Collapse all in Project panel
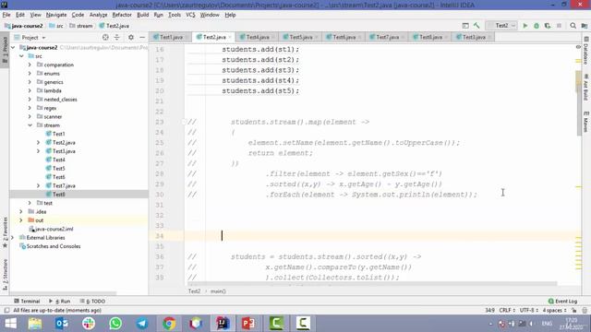Screen dimensions: 591x332 [117, 37]
